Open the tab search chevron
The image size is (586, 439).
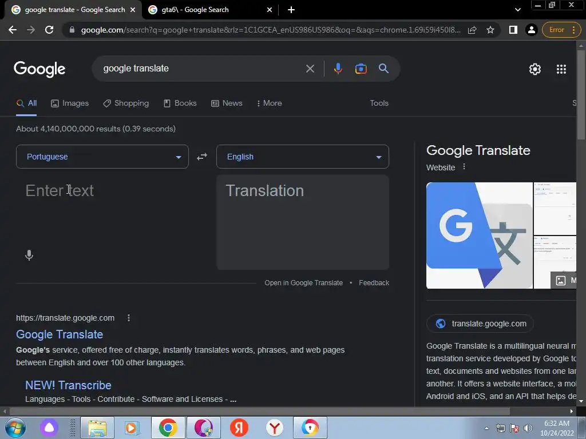[x=517, y=10]
